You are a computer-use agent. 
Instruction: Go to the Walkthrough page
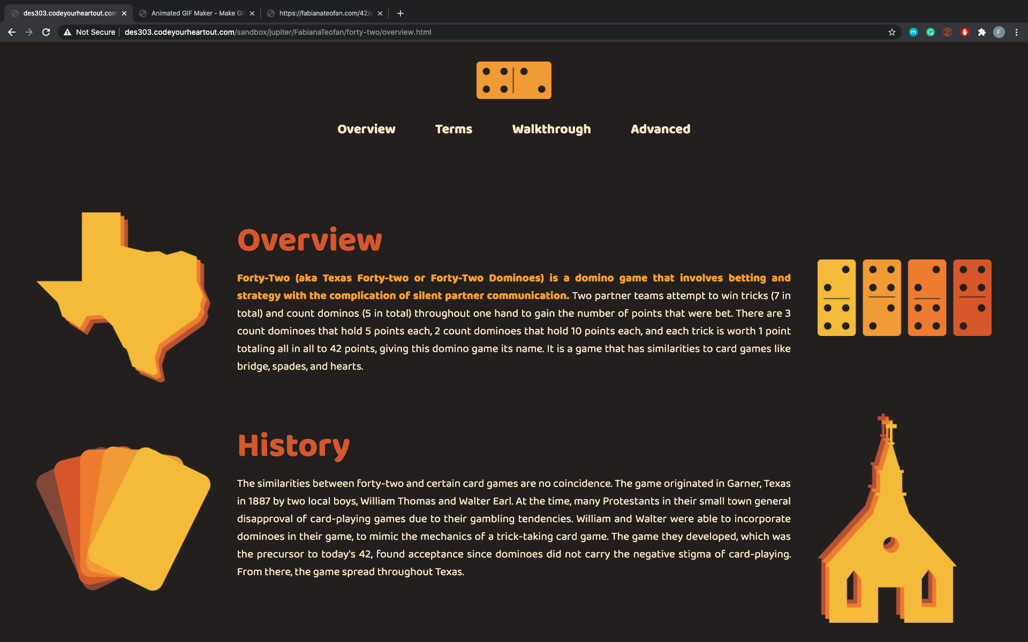(551, 129)
